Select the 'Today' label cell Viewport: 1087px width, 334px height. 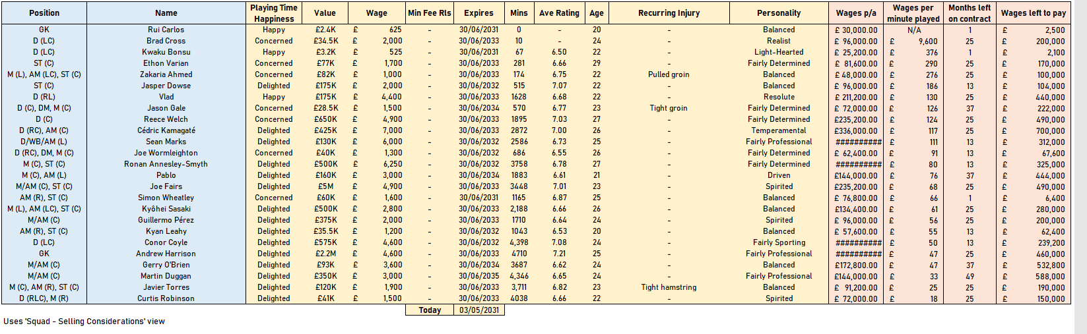coord(430,310)
